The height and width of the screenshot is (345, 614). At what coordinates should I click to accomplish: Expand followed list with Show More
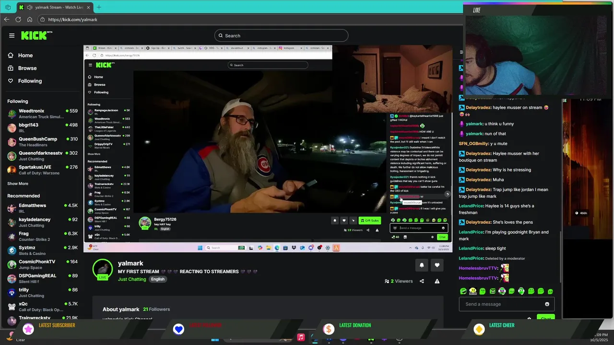coord(18,184)
